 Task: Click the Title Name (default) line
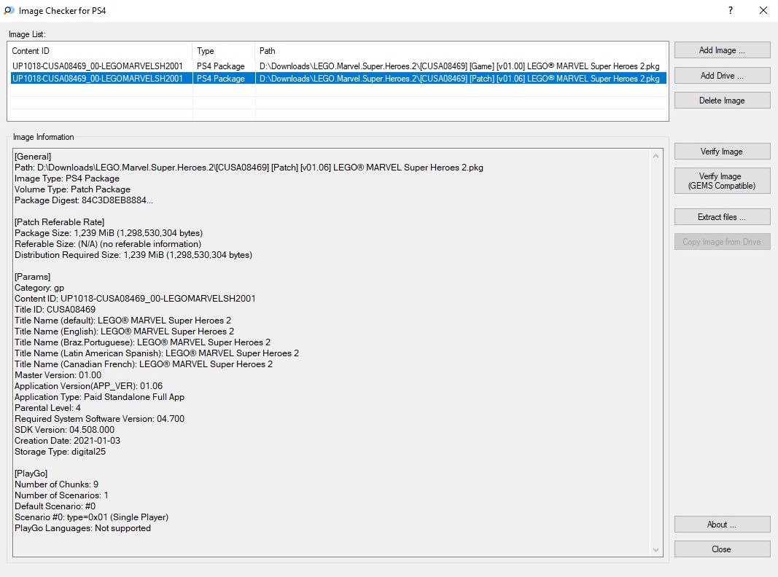(x=122, y=321)
